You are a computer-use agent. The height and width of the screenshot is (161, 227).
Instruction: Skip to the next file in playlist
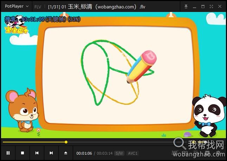51,153
